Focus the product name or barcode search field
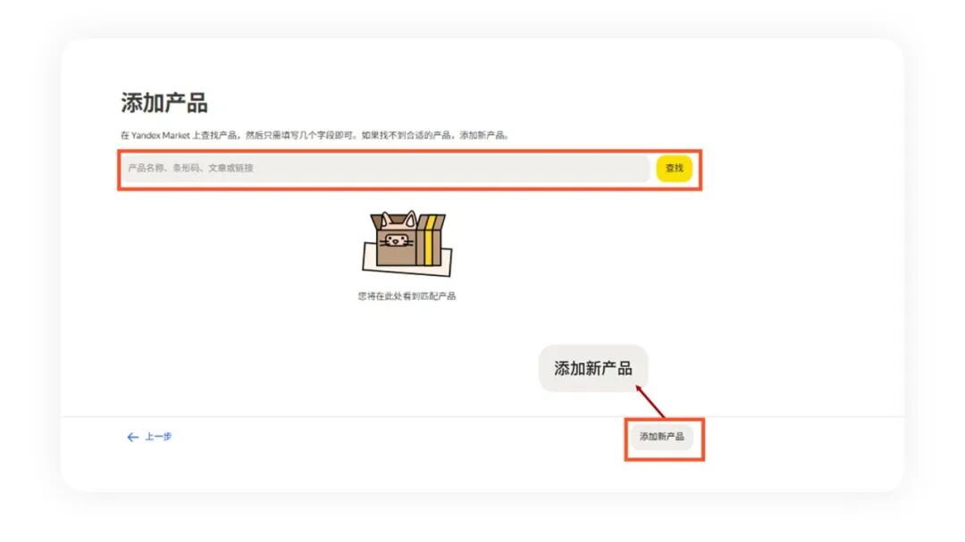The width and height of the screenshot is (965, 542). [385, 168]
